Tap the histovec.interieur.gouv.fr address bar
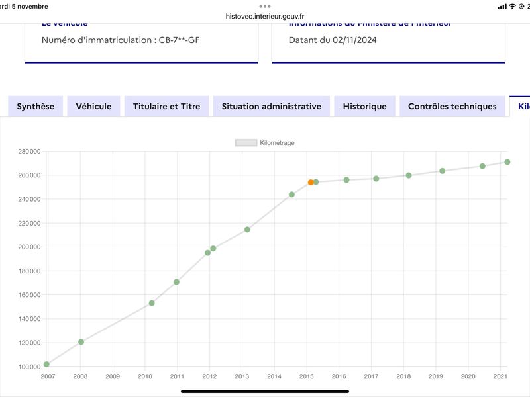 (265, 16)
